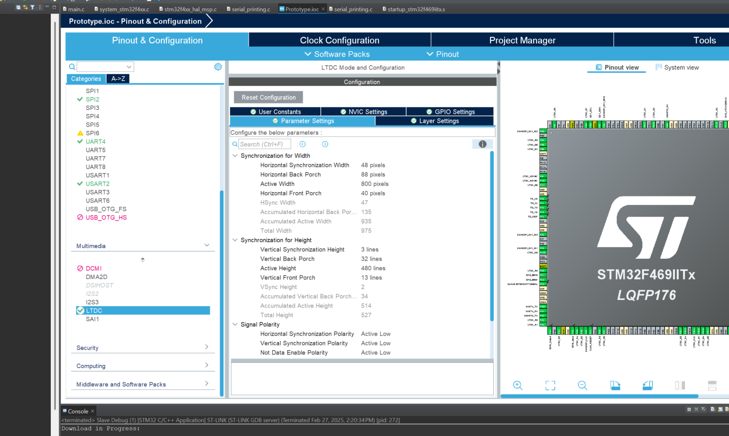Collapse the Synchronization for Width group
This screenshot has height=436, width=729.
coord(235,156)
